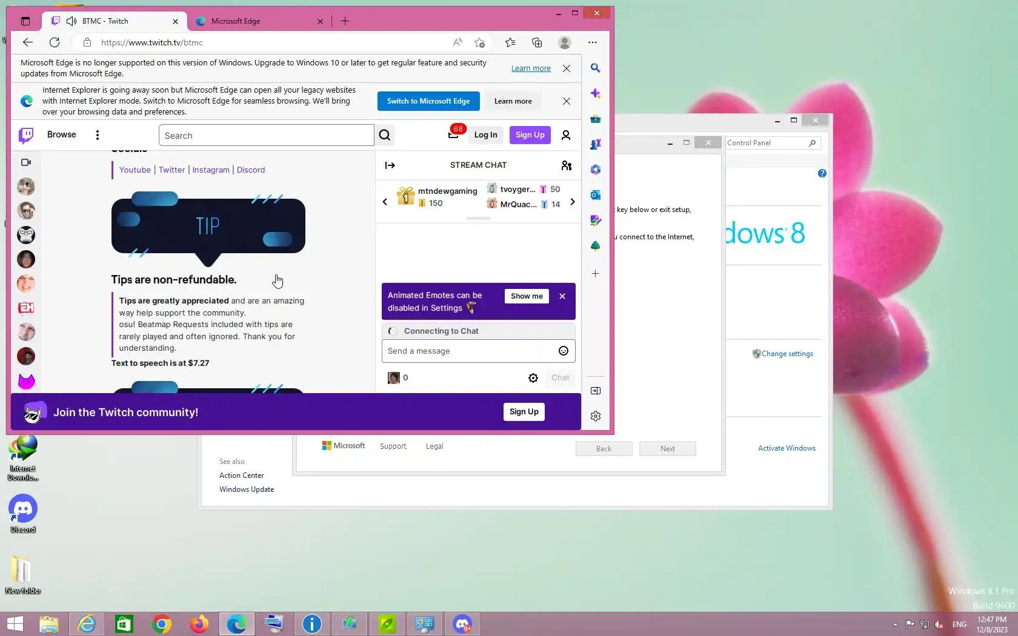Collapse the stream chat panel
1018x636 pixels.
[x=390, y=165]
